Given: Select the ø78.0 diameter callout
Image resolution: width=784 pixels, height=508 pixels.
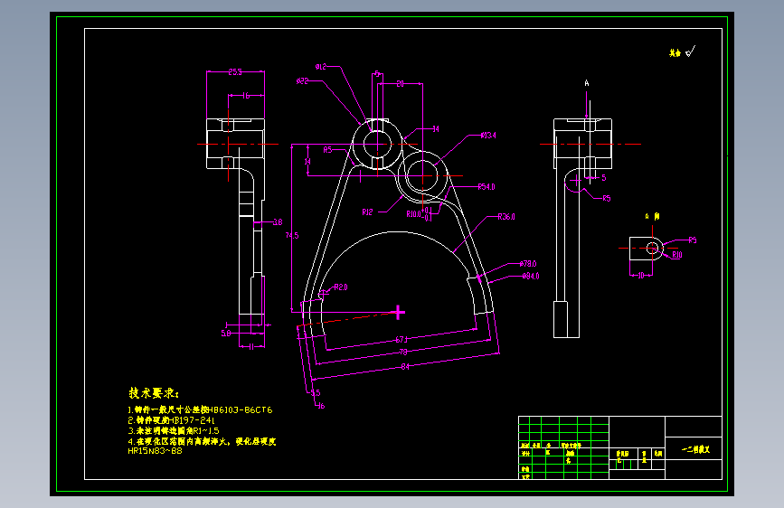Looking at the screenshot, I should click(x=529, y=264).
